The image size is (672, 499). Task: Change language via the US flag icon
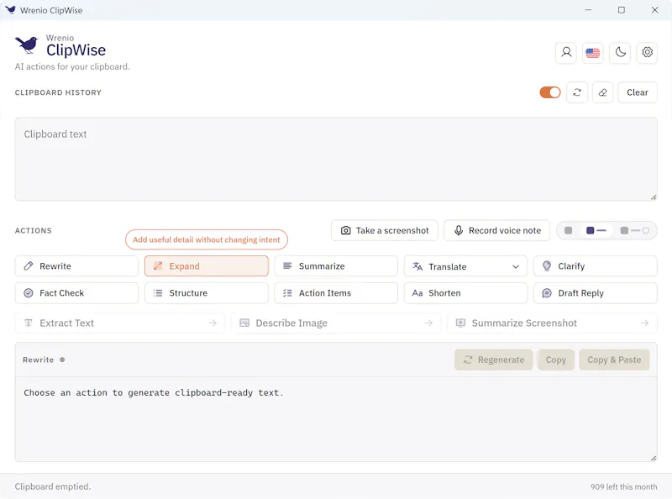tap(593, 53)
